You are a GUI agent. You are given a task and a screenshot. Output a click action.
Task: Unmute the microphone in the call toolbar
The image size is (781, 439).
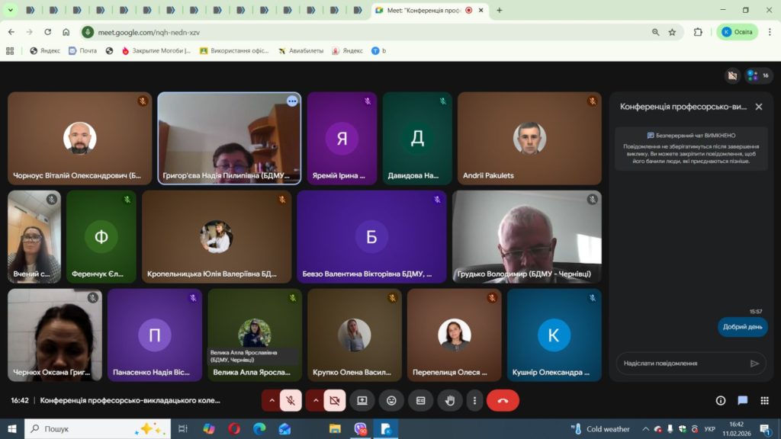pos(291,400)
